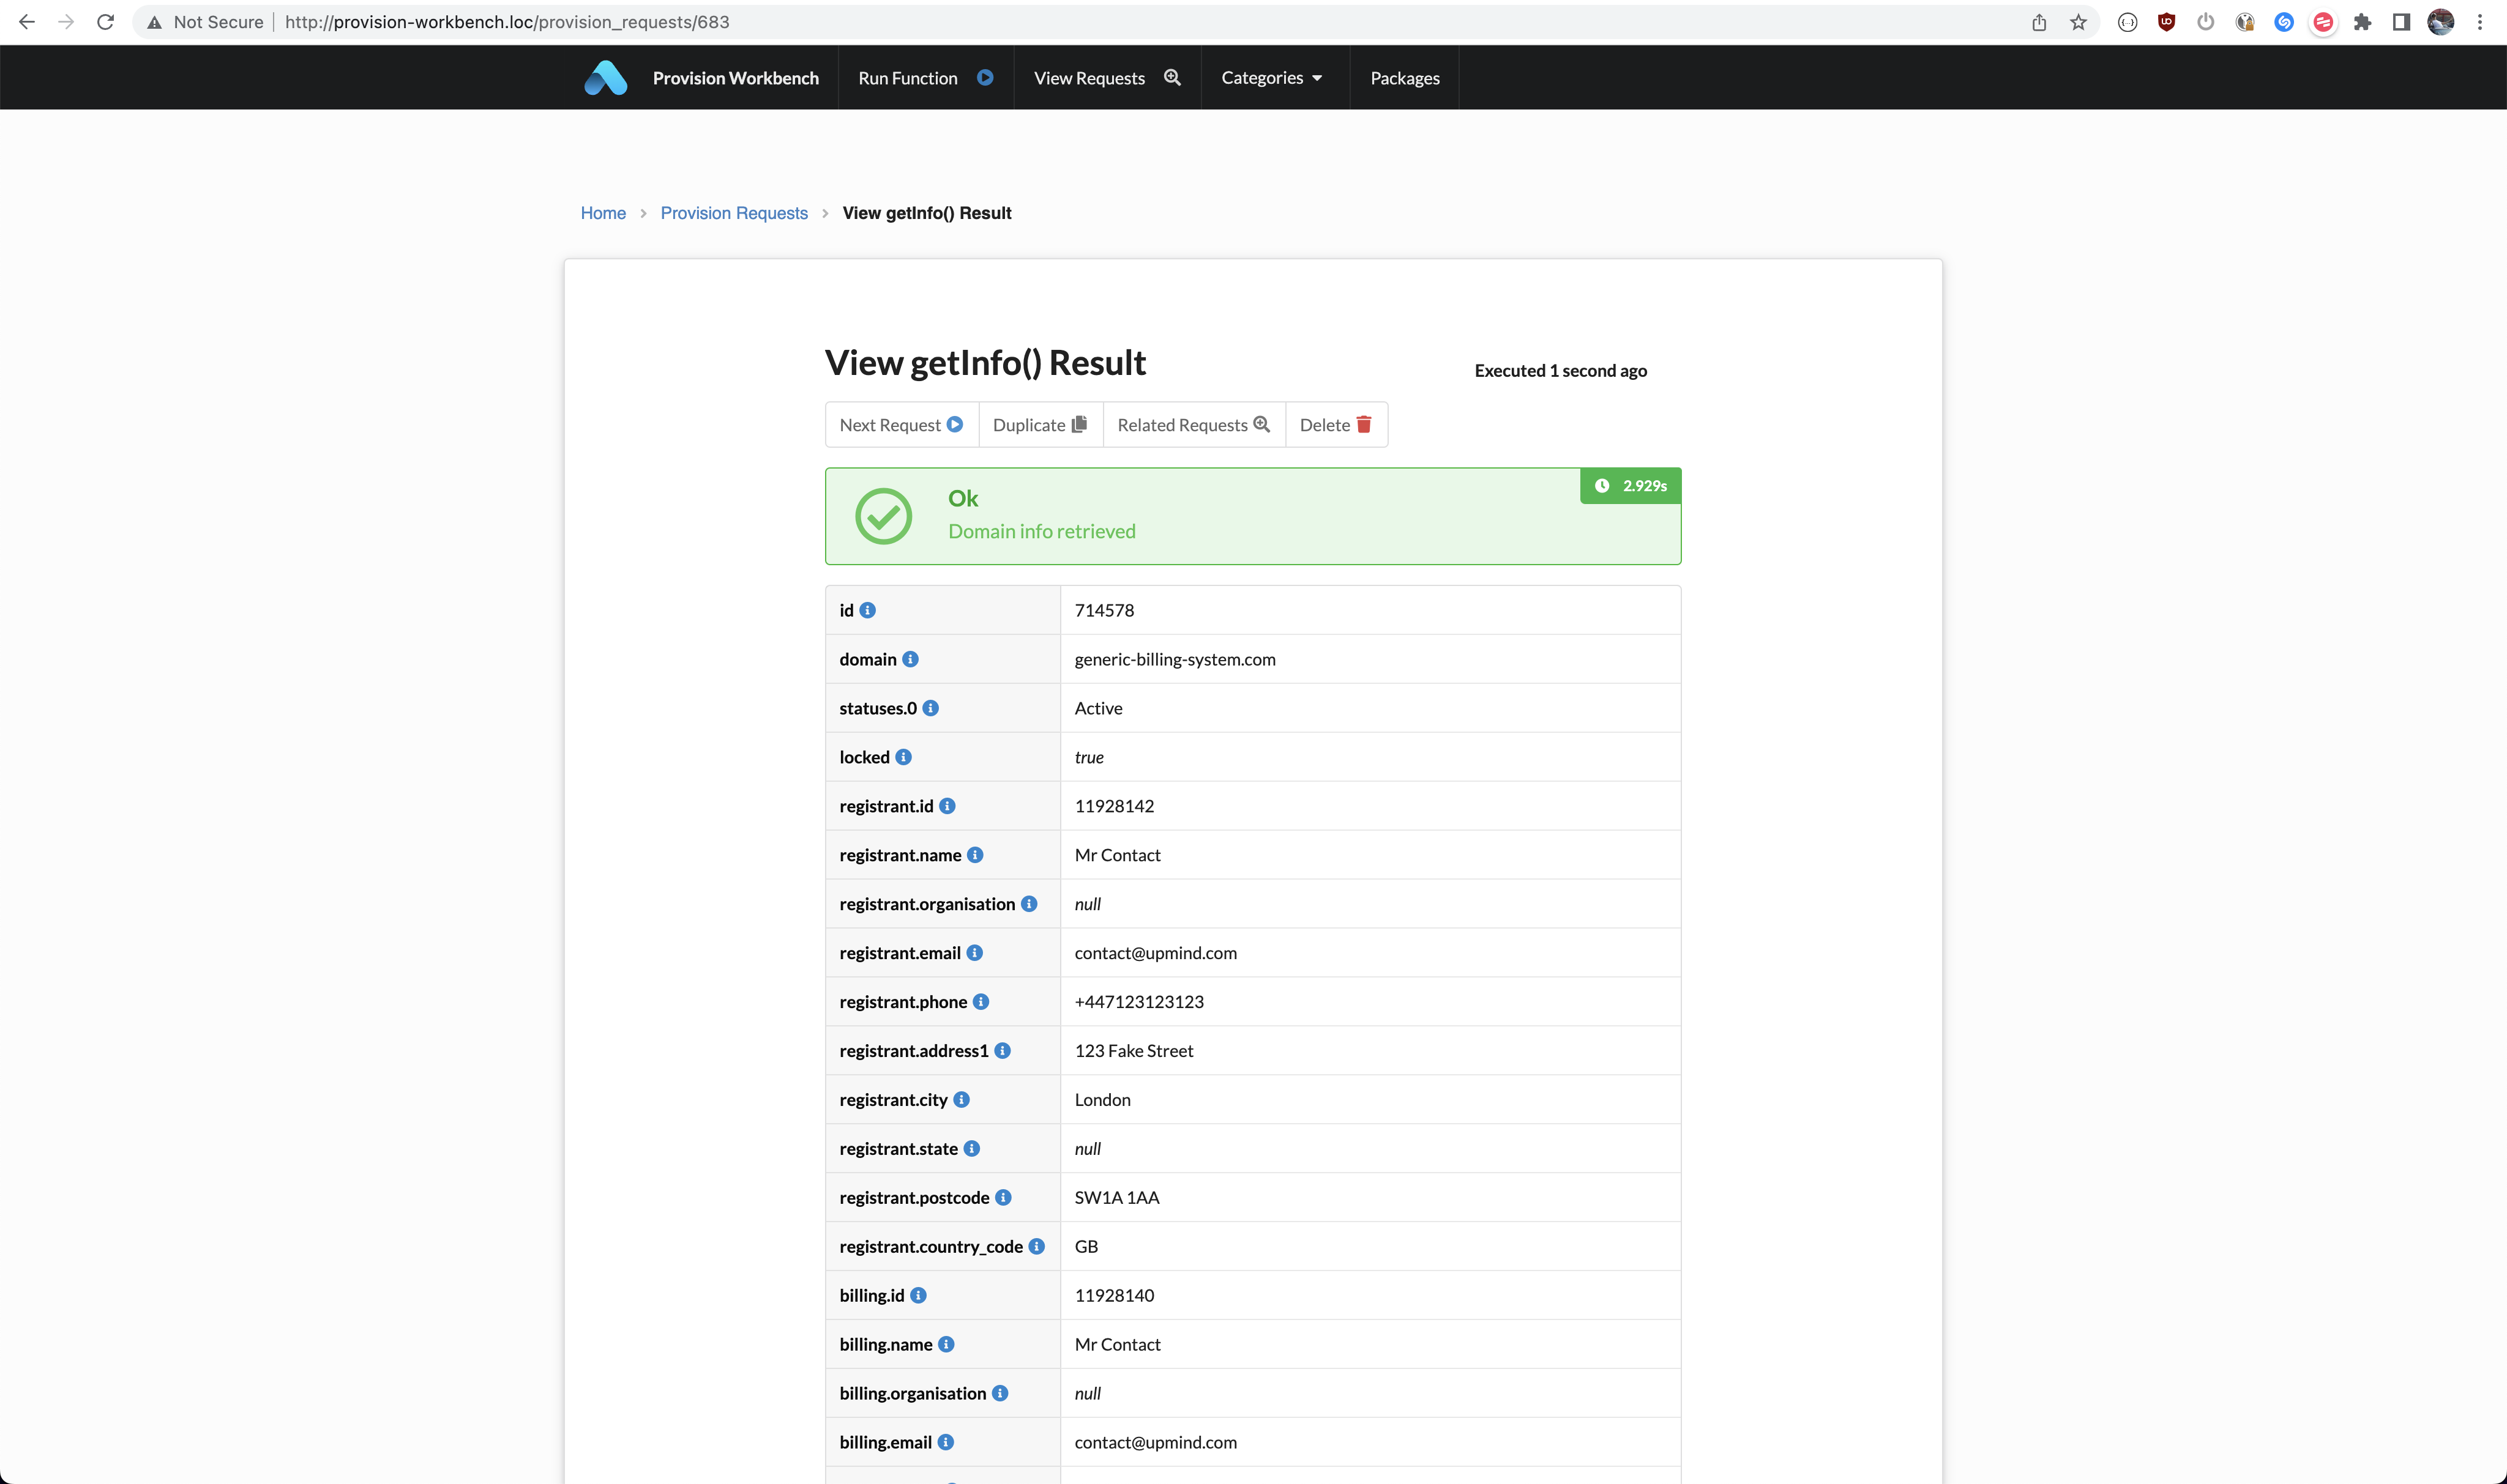Click id value 714578

click(1104, 610)
